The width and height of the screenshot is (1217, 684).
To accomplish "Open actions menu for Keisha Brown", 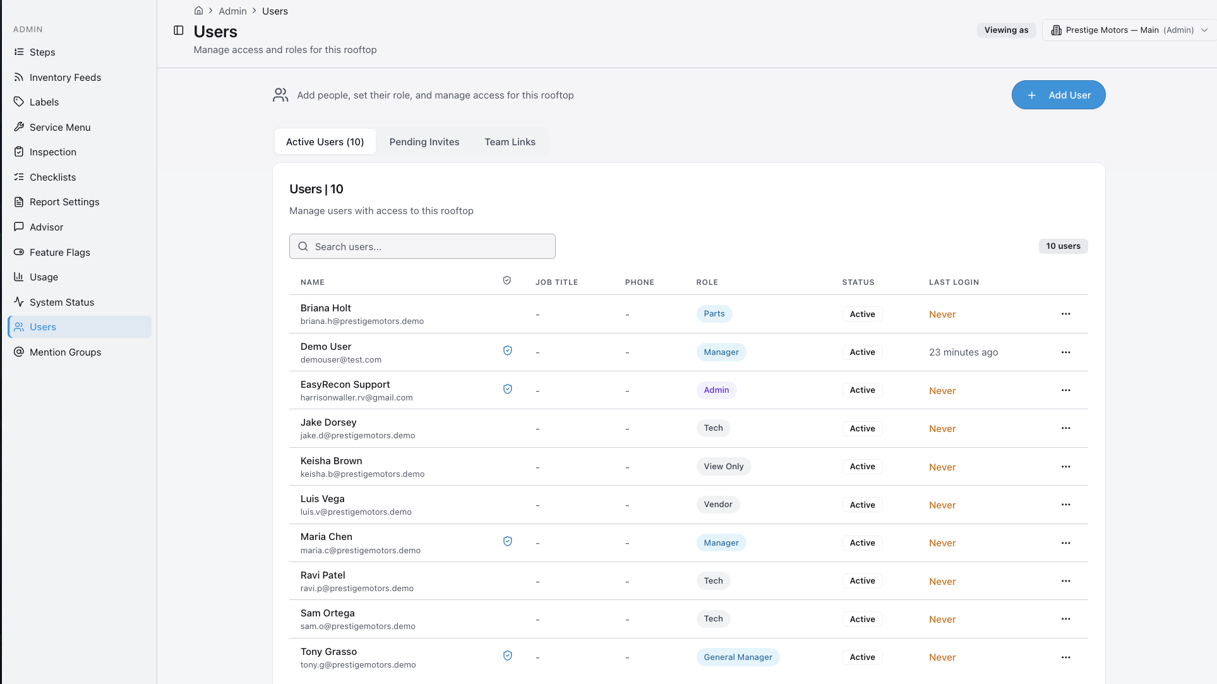I will pos(1066,467).
